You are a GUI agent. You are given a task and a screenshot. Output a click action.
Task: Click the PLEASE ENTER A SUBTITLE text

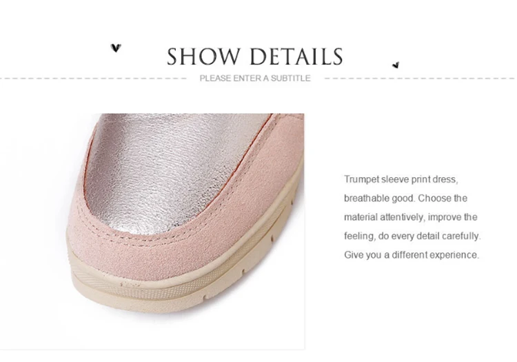(x=255, y=79)
